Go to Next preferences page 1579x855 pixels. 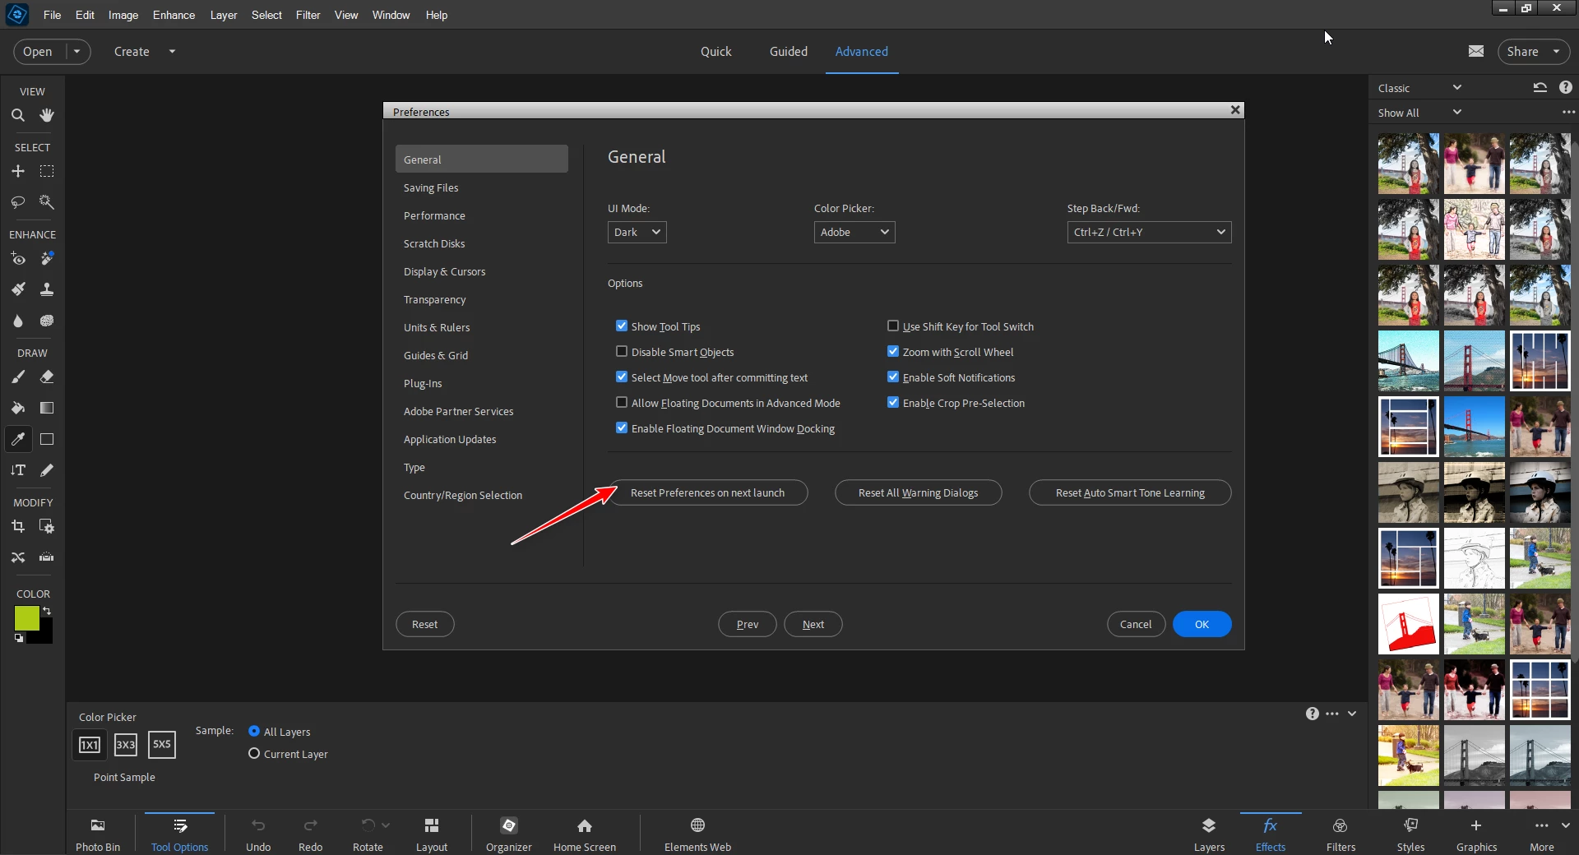[x=813, y=624]
